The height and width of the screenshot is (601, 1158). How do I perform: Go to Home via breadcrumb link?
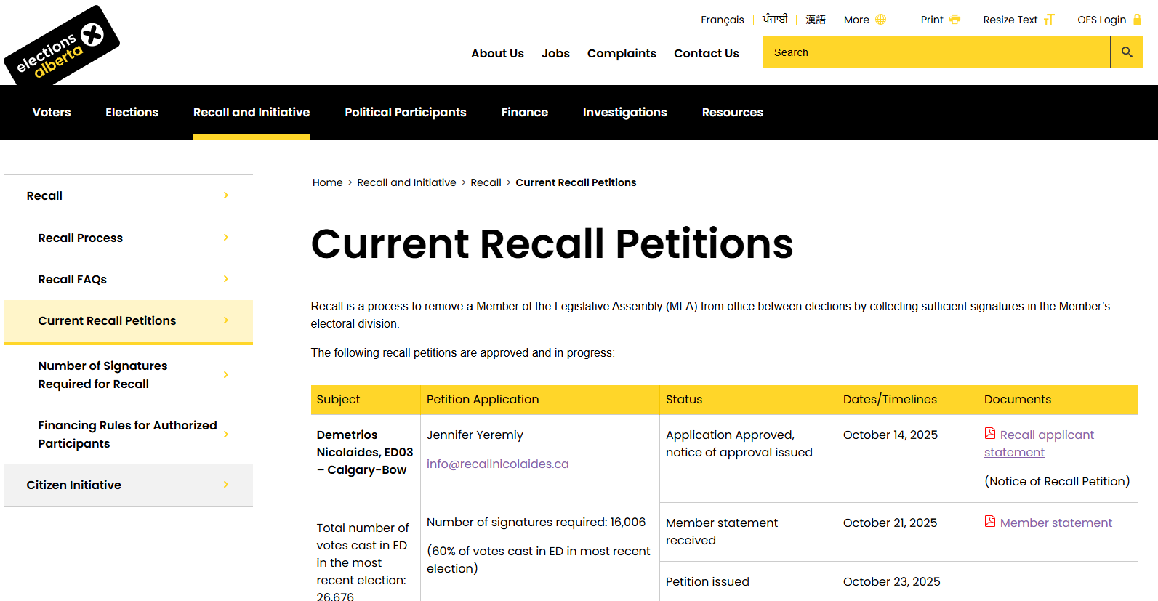tap(327, 182)
